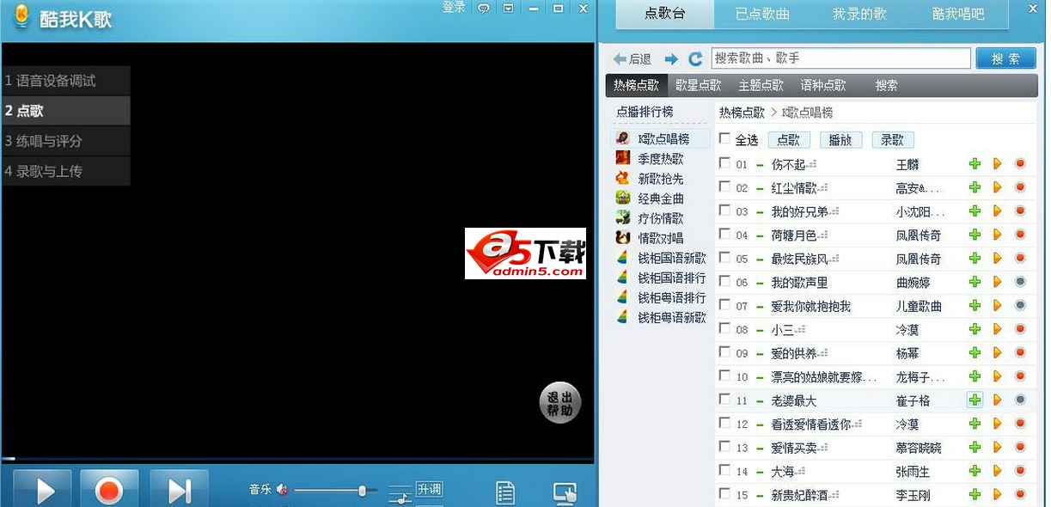Refresh the song chart page
This screenshot has width=1051, height=507.
[695, 58]
